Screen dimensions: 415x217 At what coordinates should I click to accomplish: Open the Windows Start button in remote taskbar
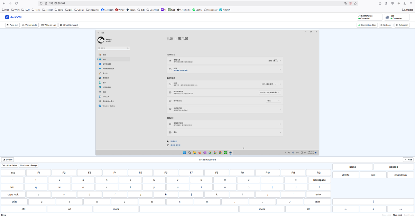[184, 152]
